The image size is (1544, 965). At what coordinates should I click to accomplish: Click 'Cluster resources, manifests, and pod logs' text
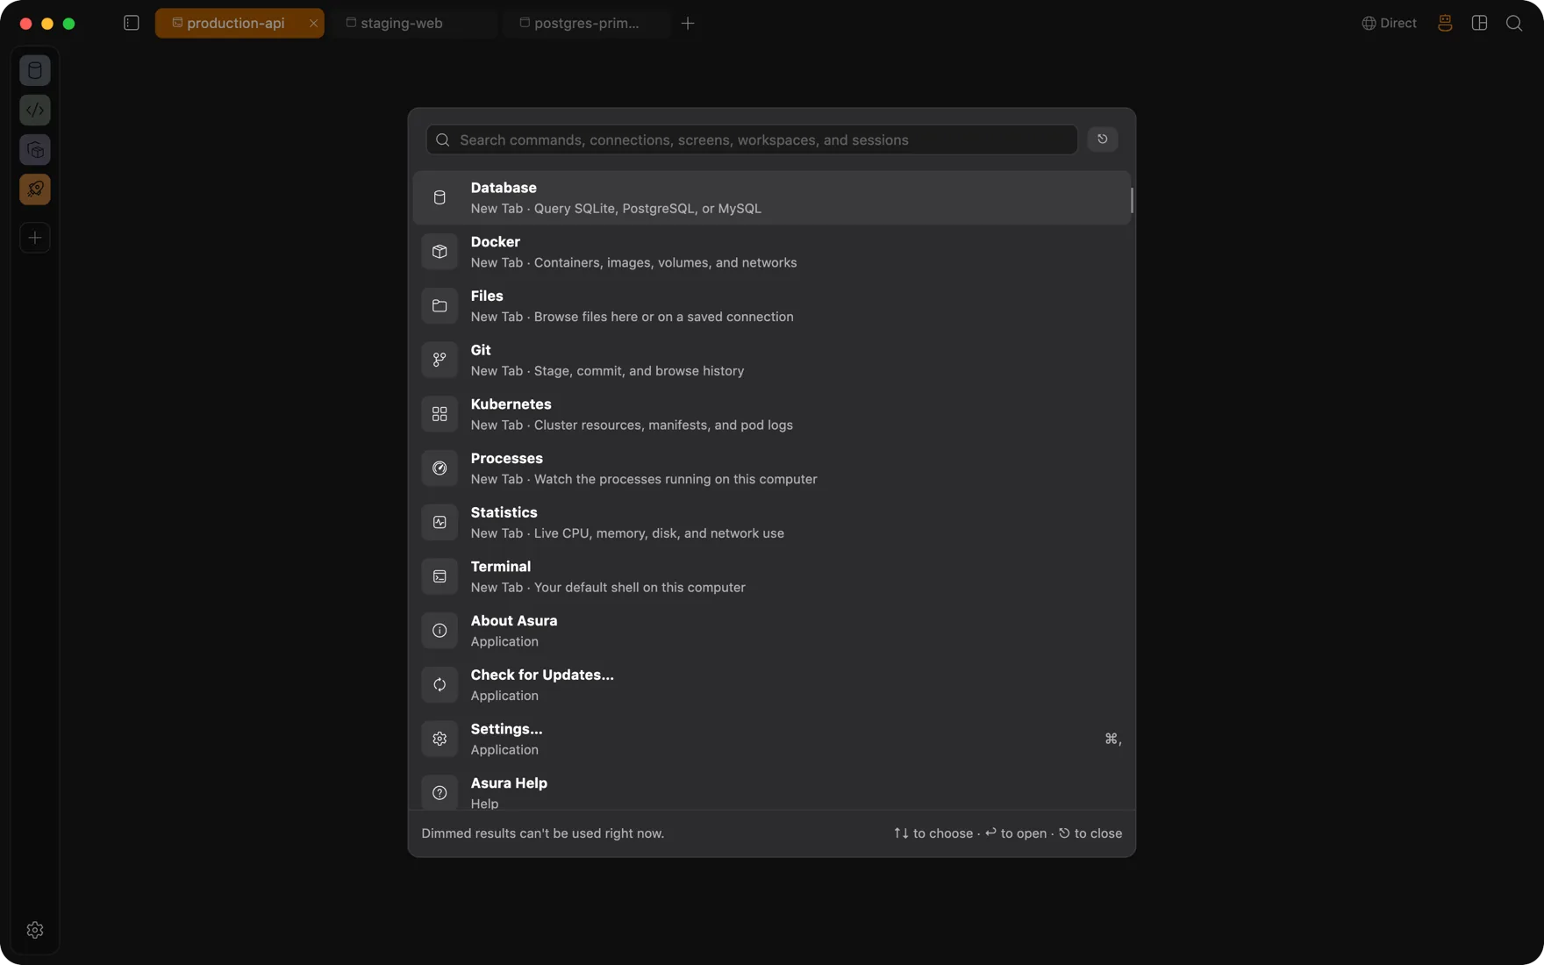coord(663,425)
